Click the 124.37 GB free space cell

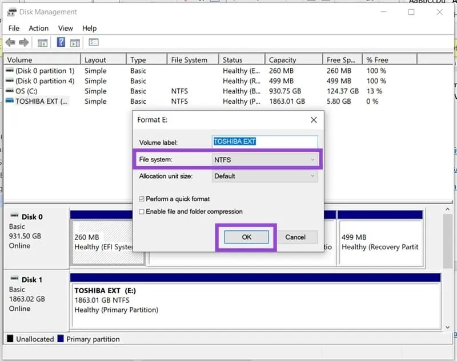(343, 91)
